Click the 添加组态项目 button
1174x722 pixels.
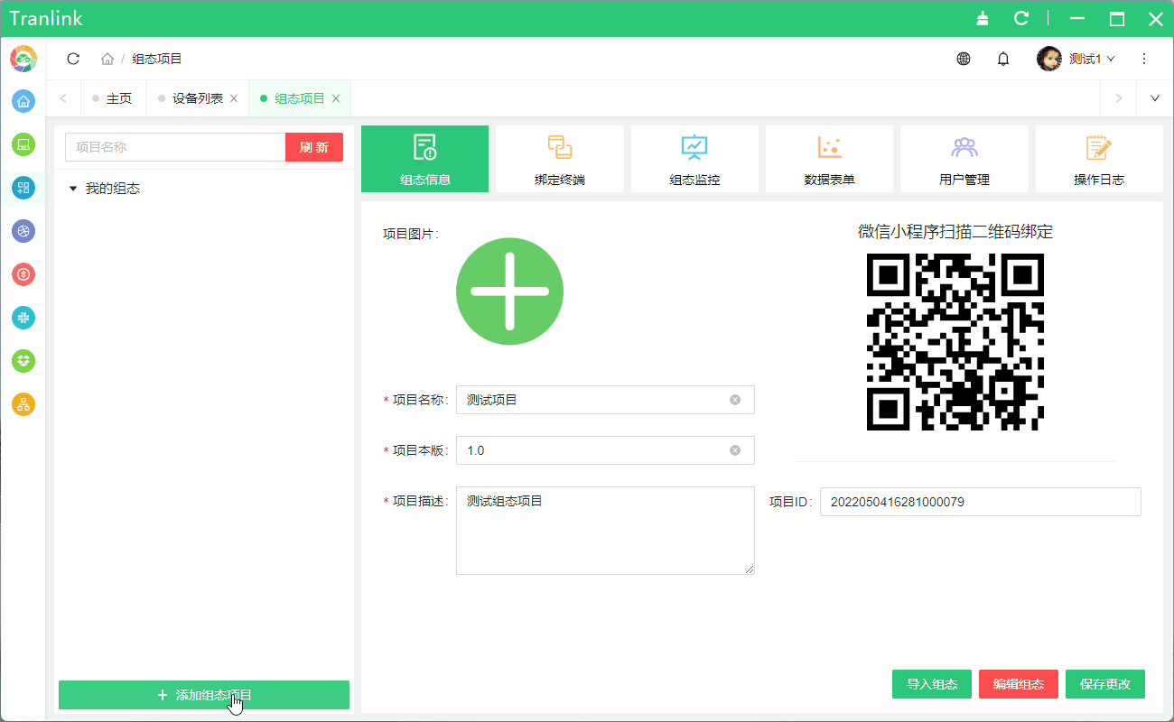pyautogui.click(x=204, y=695)
